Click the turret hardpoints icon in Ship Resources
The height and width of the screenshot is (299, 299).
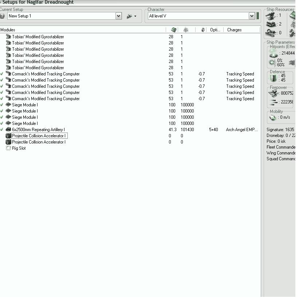(271, 16)
